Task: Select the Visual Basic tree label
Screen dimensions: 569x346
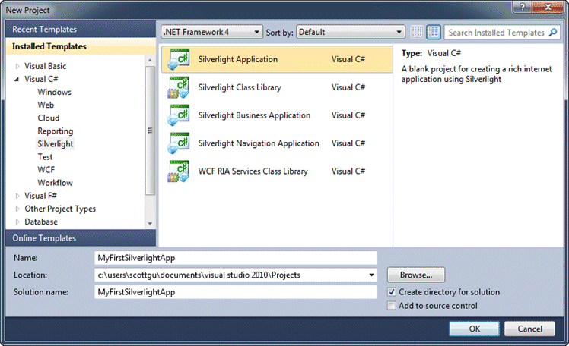Action: point(46,66)
